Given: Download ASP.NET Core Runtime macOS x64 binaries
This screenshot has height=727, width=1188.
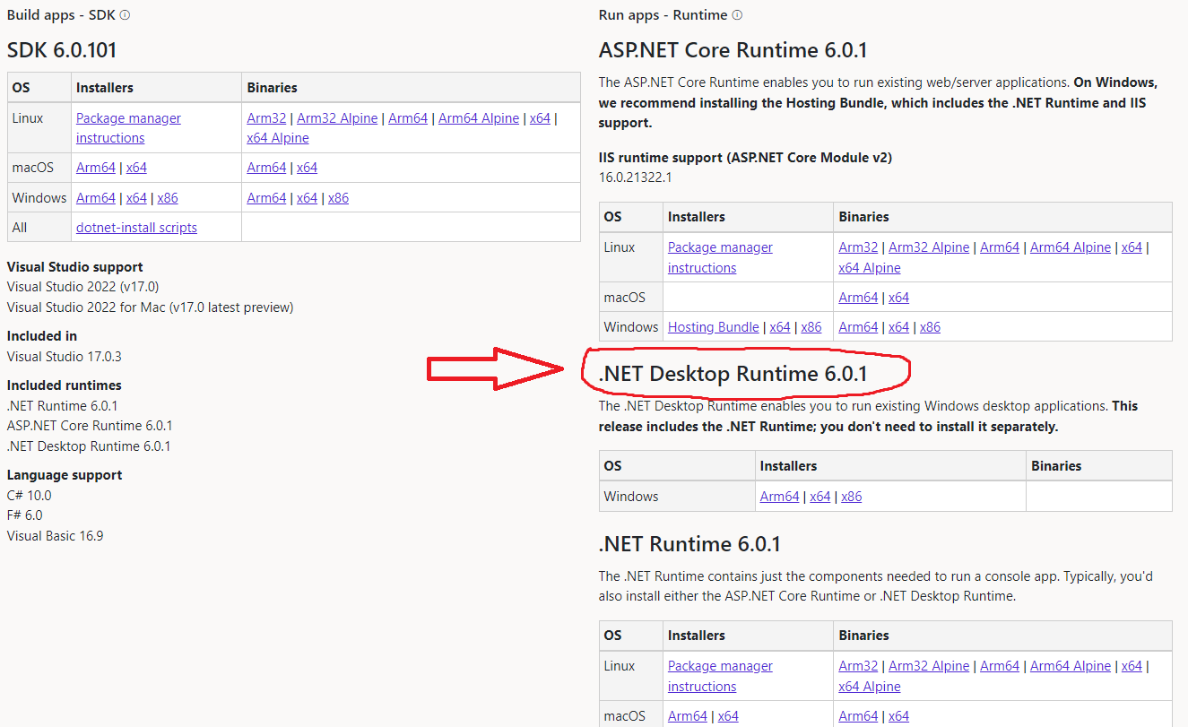Looking at the screenshot, I should [898, 298].
